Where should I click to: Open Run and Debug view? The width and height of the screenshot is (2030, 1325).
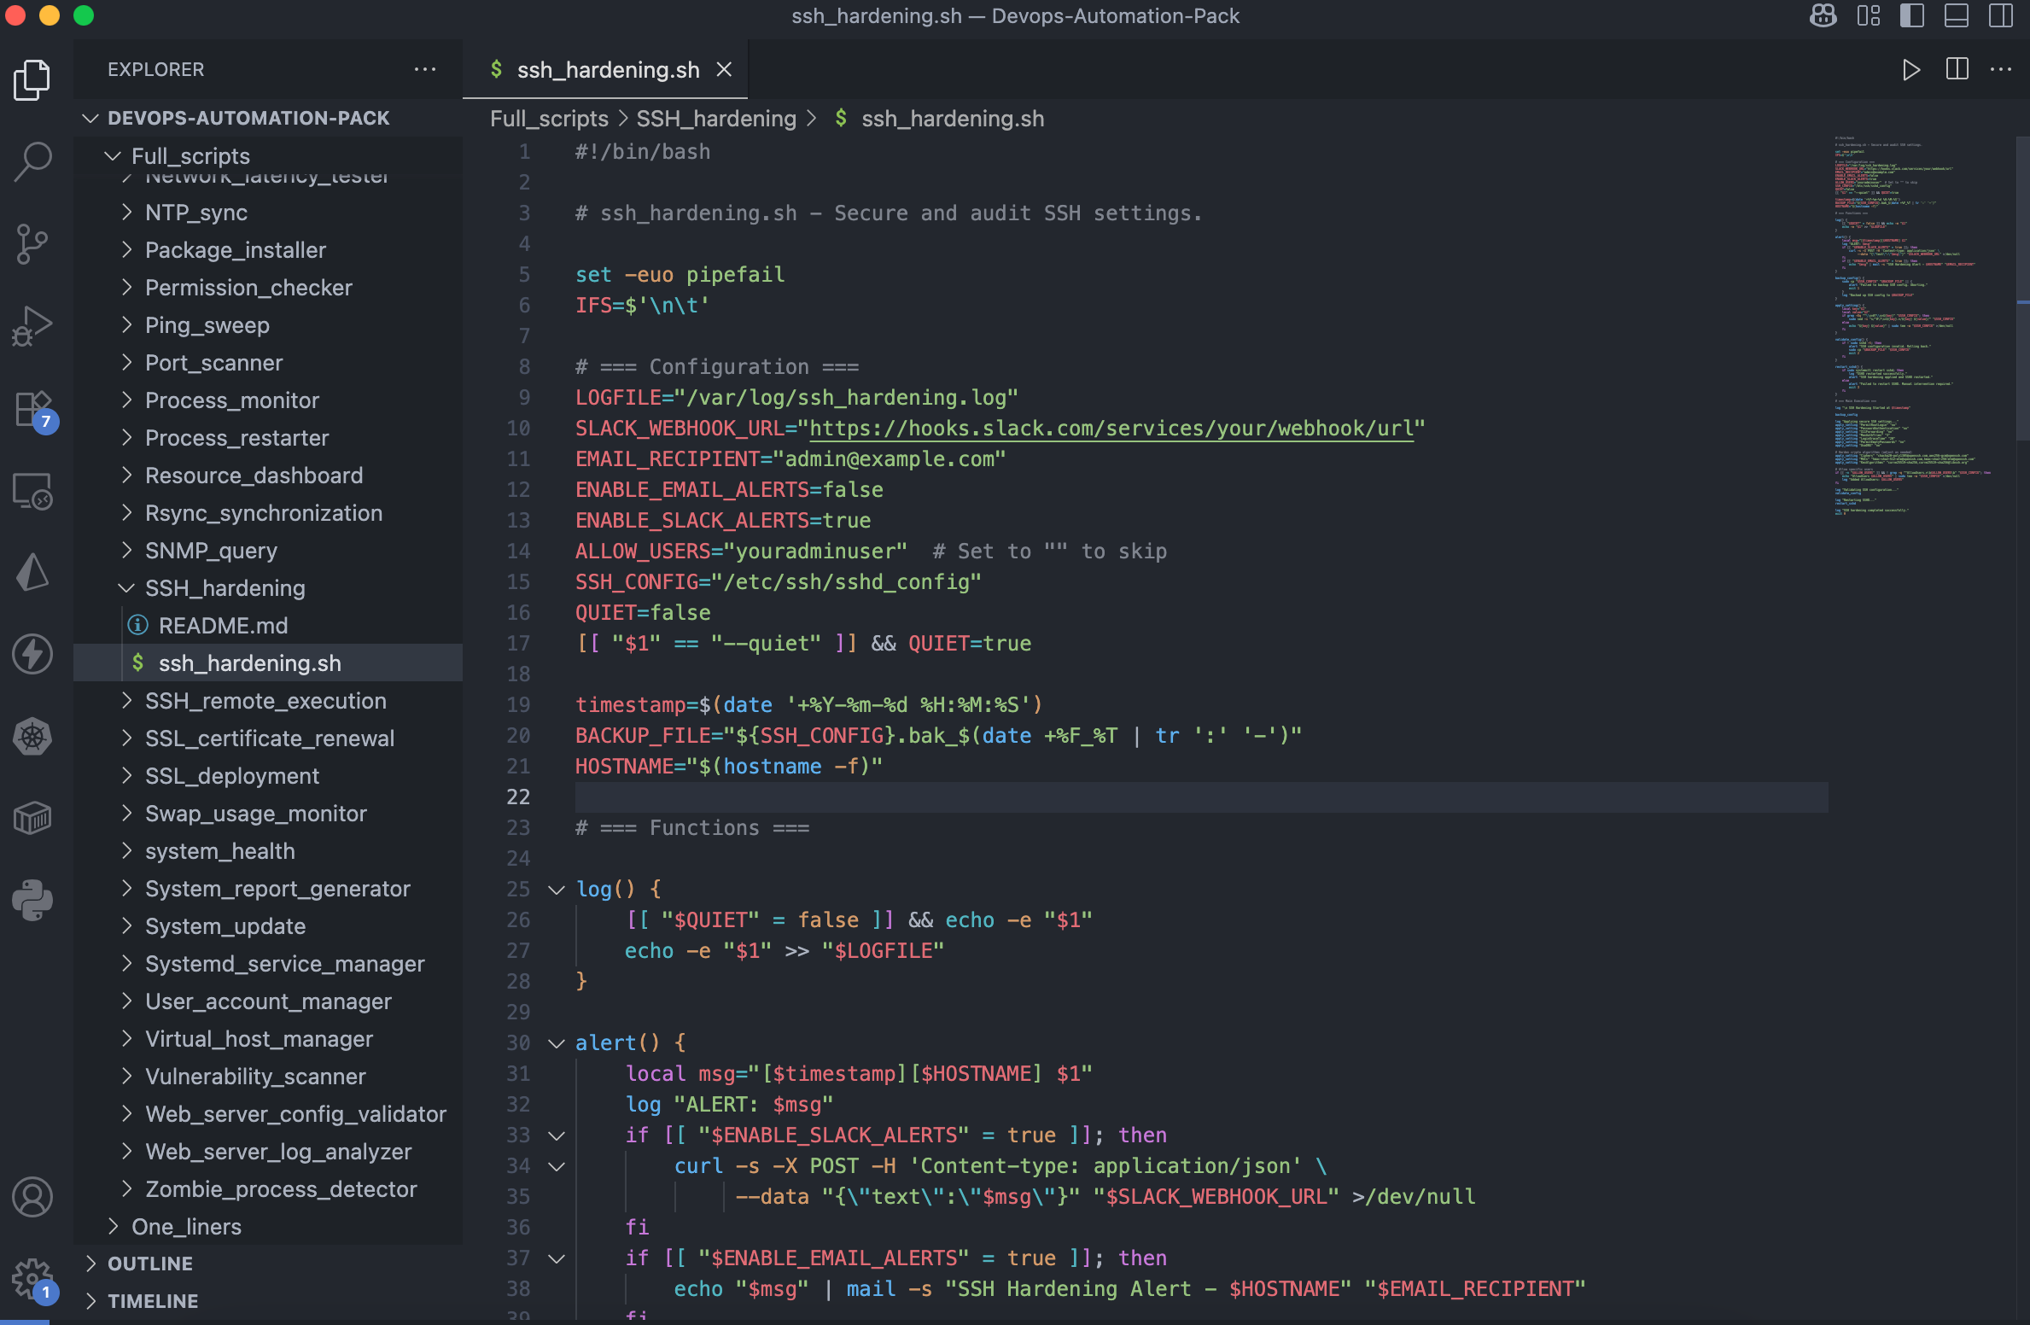coord(32,326)
